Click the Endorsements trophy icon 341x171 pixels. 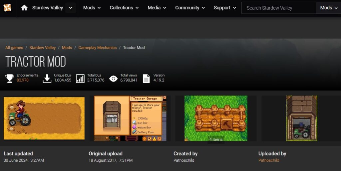(10, 78)
